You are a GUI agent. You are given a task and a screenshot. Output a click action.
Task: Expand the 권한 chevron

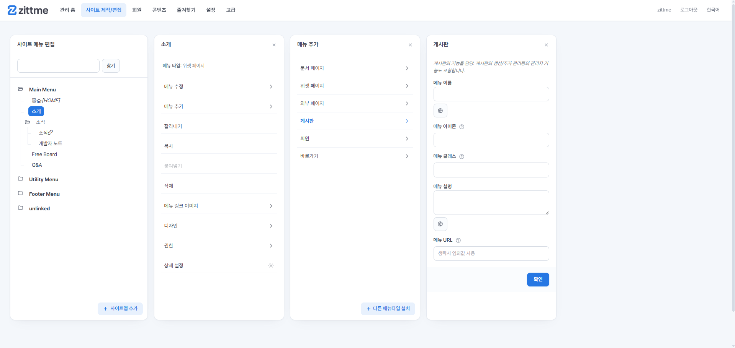pos(271,246)
